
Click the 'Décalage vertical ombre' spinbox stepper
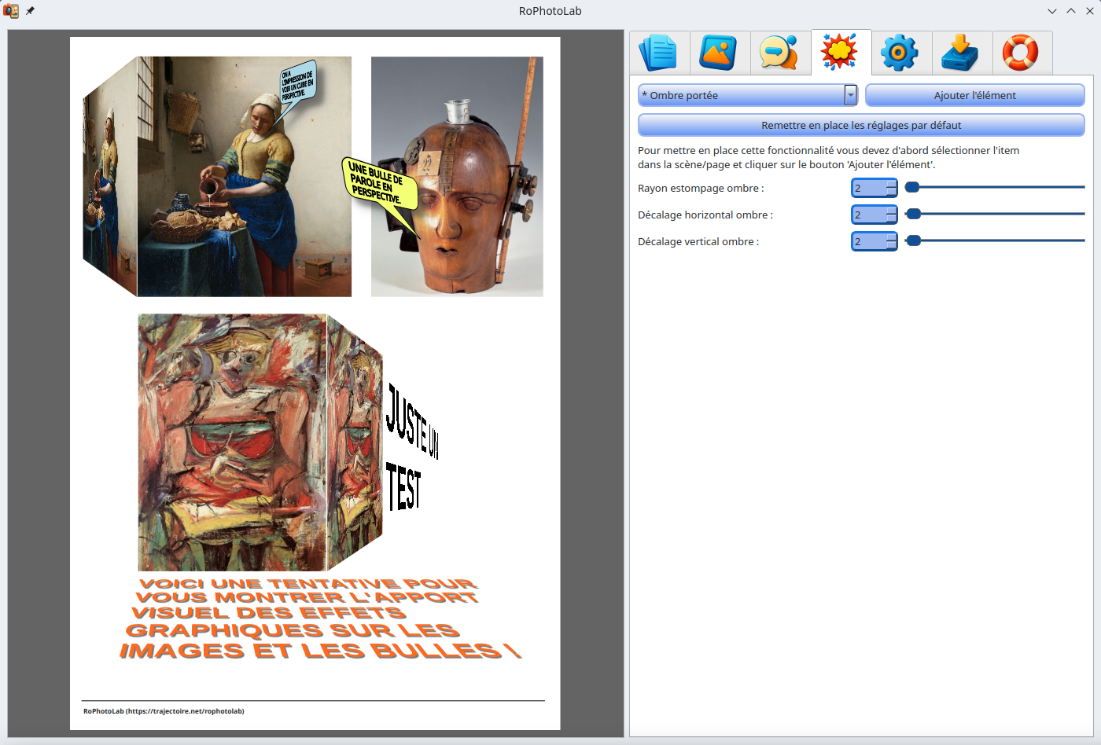[x=891, y=241]
